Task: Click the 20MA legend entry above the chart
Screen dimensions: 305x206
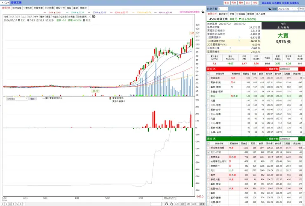Action: [x=97, y=12]
